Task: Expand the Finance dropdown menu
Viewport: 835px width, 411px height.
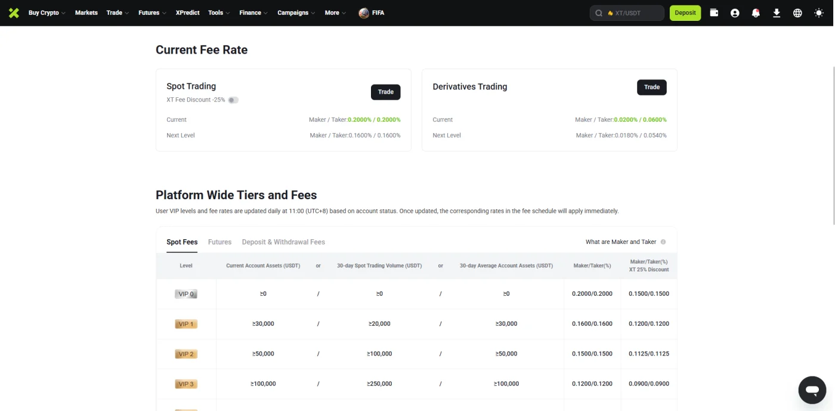Action: tap(253, 13)
